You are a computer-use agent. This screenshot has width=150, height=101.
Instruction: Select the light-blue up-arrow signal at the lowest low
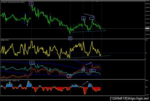(70, 38)
